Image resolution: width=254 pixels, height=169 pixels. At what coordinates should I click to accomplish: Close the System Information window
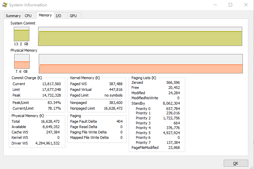246,5
